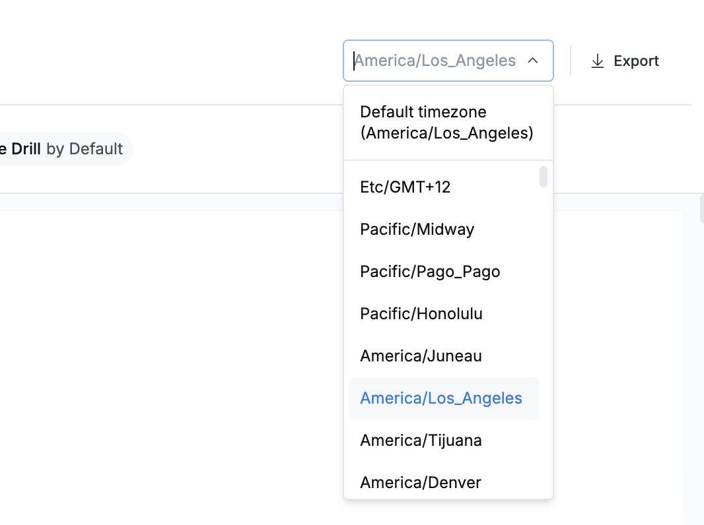This screenshot has width=704, height=525.
Task: Click the timezone list scrollbar thumb
Action: tap(544, 177)
